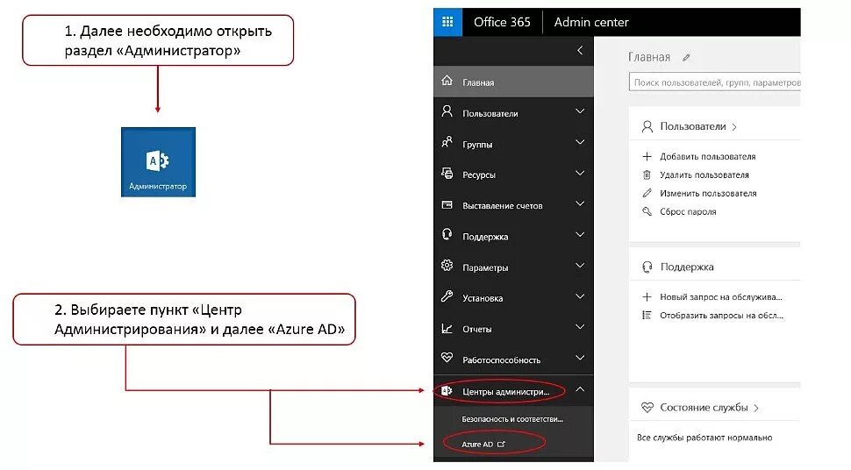Screen dimensions: 851x470
Task: Focus the Поиск пользователей search field
Action: click(x=715, y=82)
